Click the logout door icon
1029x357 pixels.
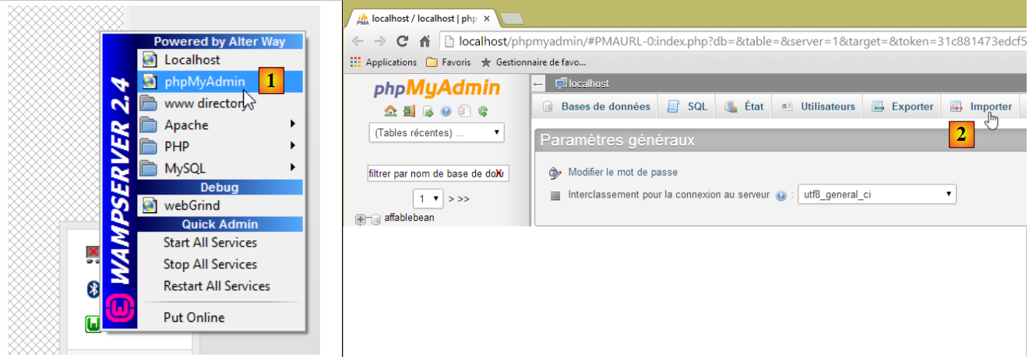(409, 111)
